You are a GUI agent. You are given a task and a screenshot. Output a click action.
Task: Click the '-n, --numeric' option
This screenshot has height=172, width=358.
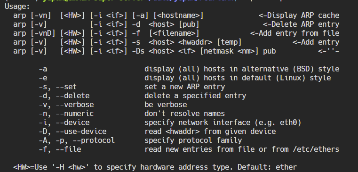point(66,114)
